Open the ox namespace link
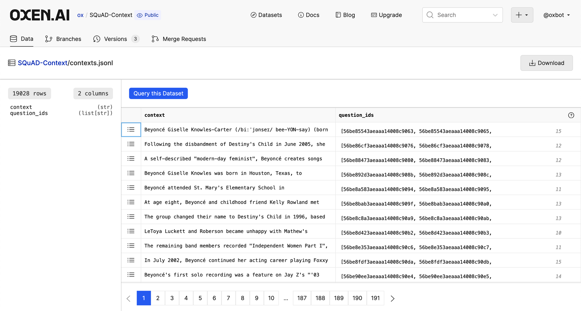 pyautogui.click(x=80, y=15)
